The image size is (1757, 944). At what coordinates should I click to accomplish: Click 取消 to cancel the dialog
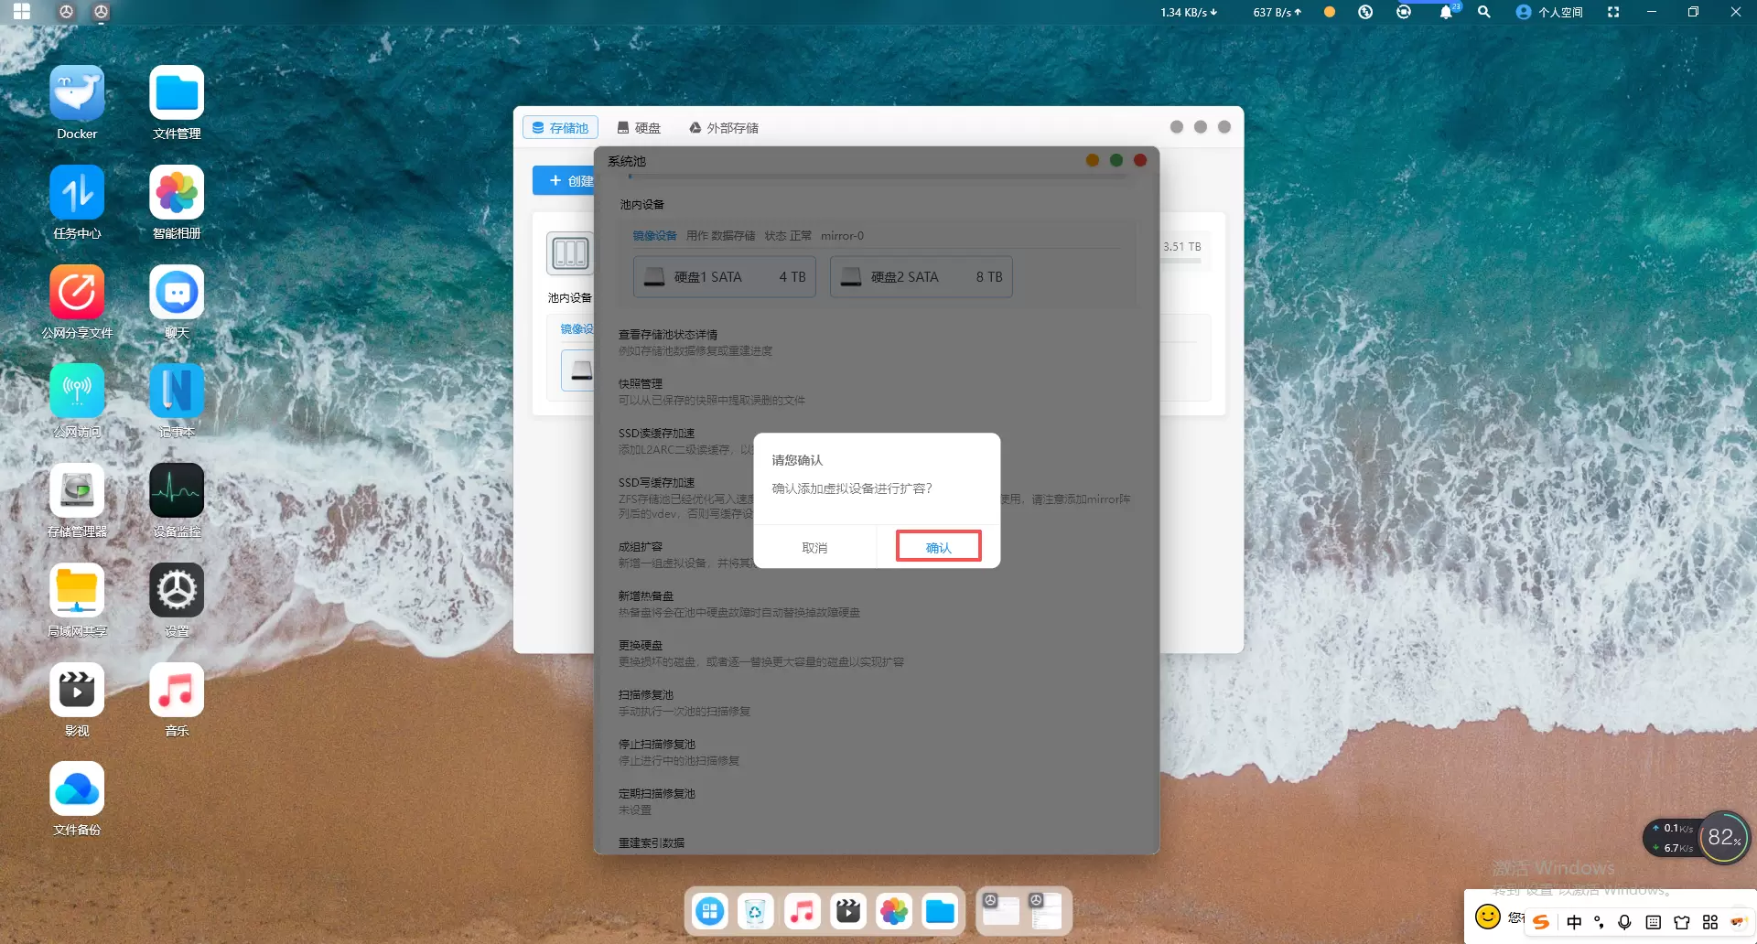[x=814, y=547]
